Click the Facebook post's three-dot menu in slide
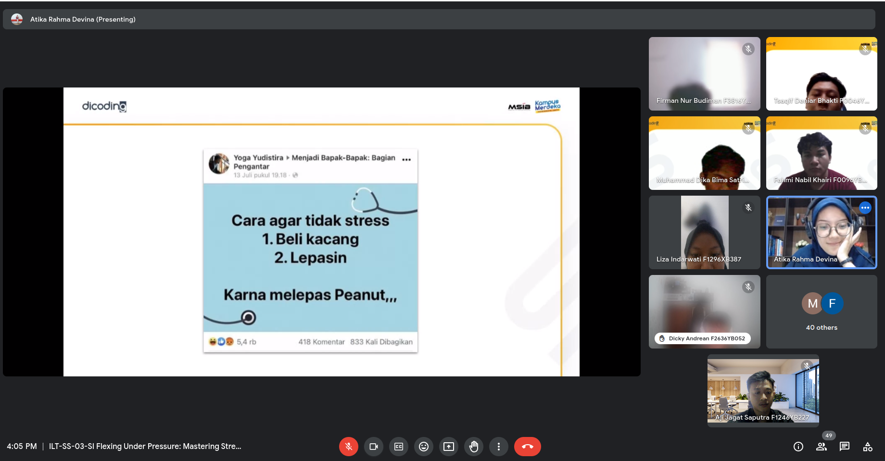Screen dimensions: 885x461 (406, 160)
